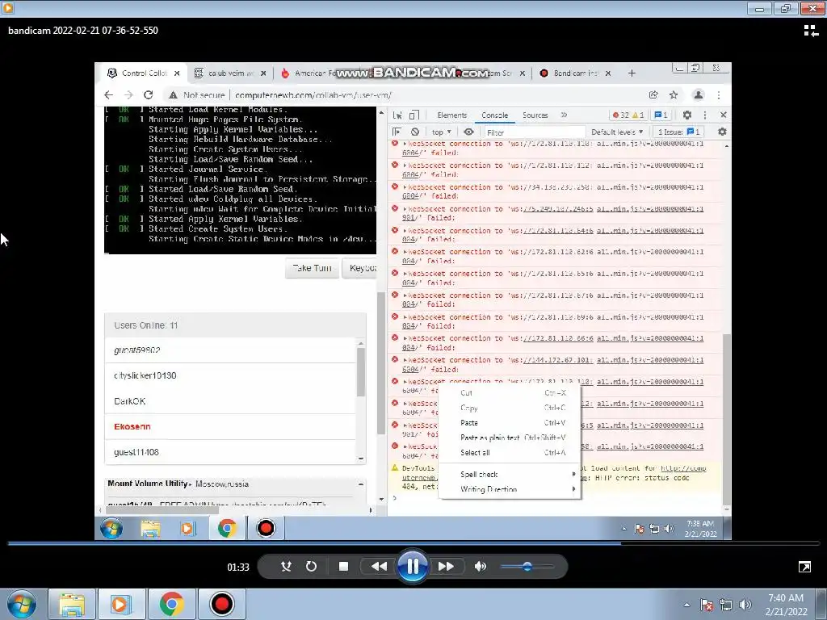
Task: Expand the Spell check submenu
Action: 512,475
